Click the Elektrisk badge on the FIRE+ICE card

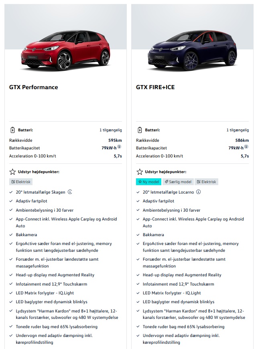point(207,182)
